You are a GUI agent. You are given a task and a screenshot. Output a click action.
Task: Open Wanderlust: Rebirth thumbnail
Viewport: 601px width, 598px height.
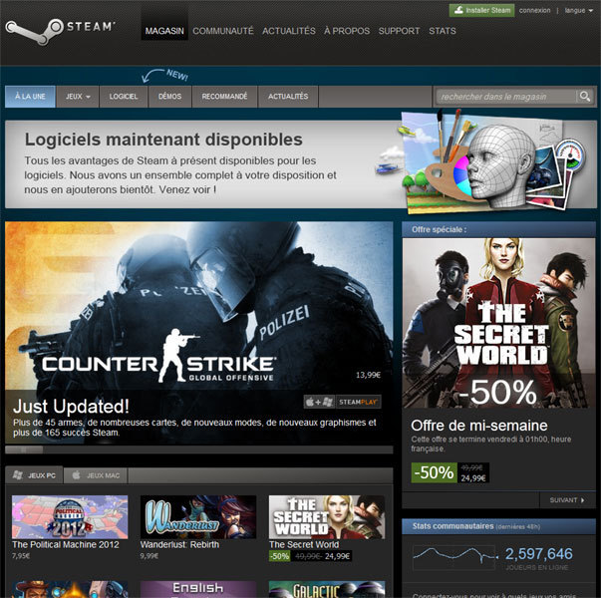[x=198, y=516]
